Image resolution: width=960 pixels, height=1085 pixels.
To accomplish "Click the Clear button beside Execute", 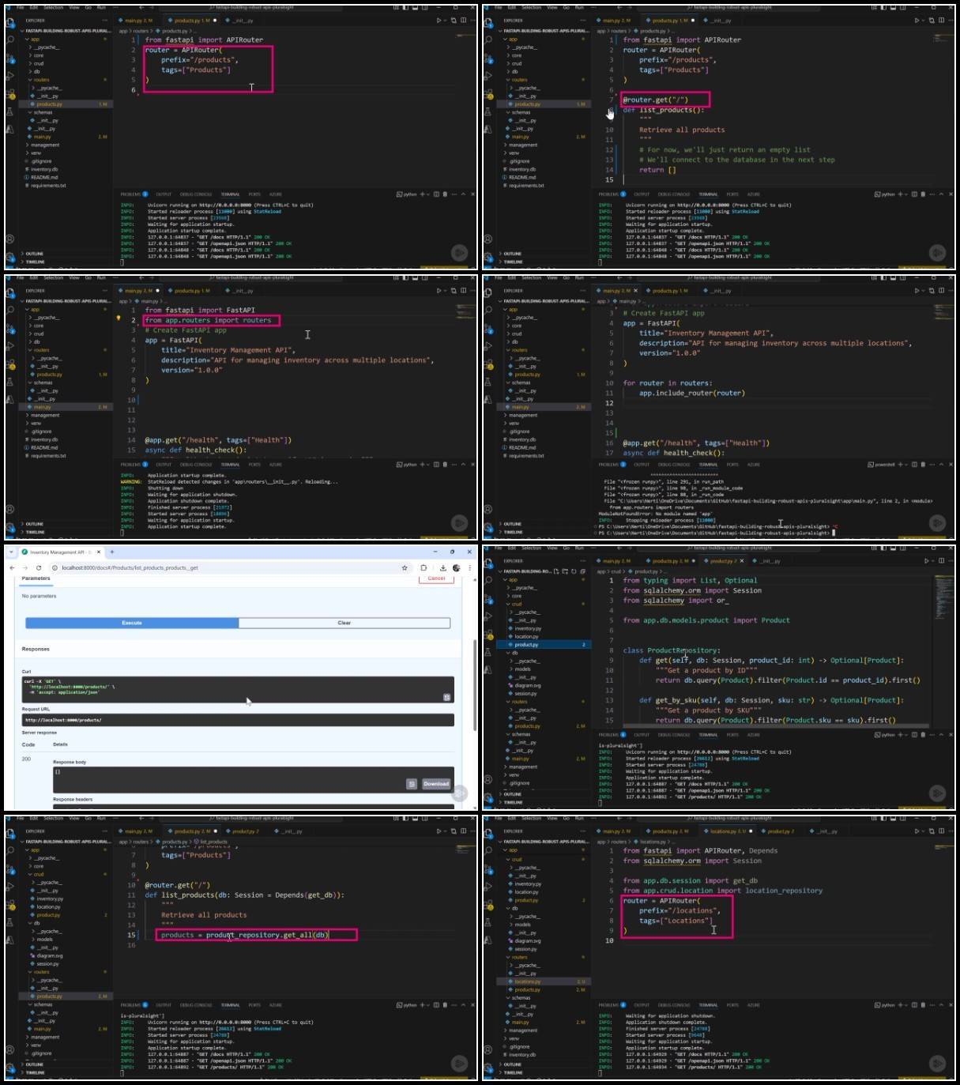I will pyautogui.click(x=344, y=623).
